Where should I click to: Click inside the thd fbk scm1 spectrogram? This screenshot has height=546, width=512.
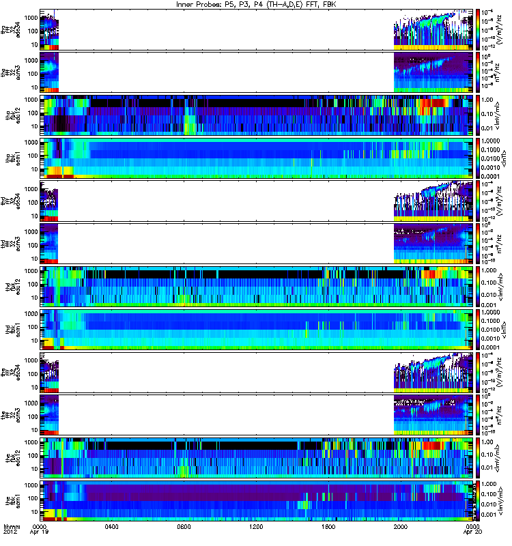[x=257, y=330]
